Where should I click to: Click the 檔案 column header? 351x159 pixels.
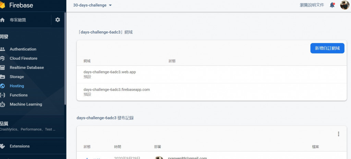coord(316,147)
